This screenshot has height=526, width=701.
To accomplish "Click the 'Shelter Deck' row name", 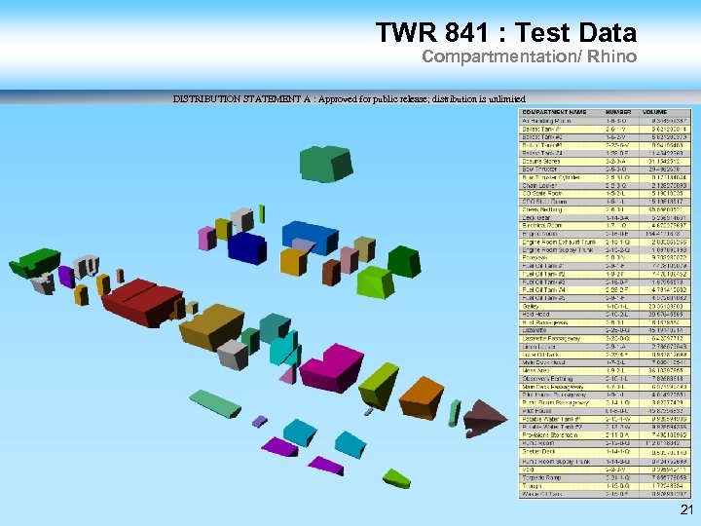I will pos(538,452).
